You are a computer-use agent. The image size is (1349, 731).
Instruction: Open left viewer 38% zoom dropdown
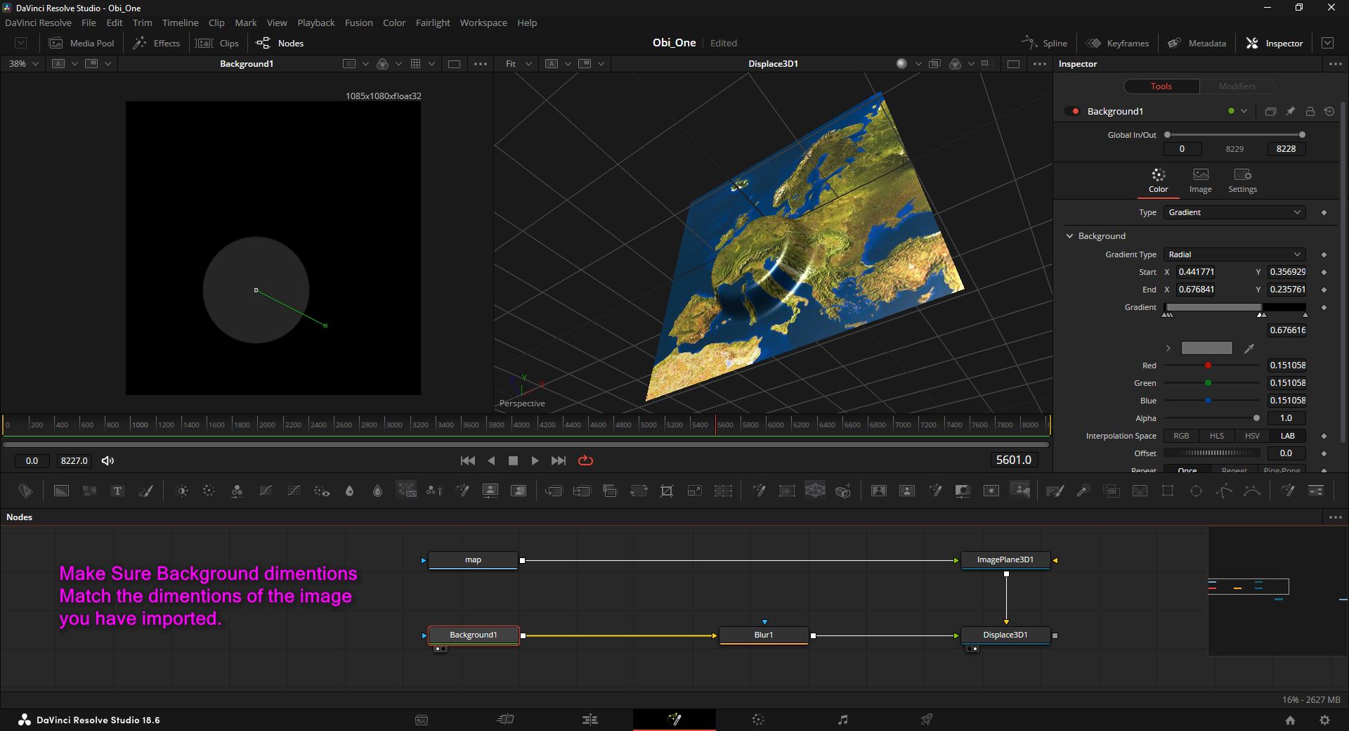pos(23,63)
